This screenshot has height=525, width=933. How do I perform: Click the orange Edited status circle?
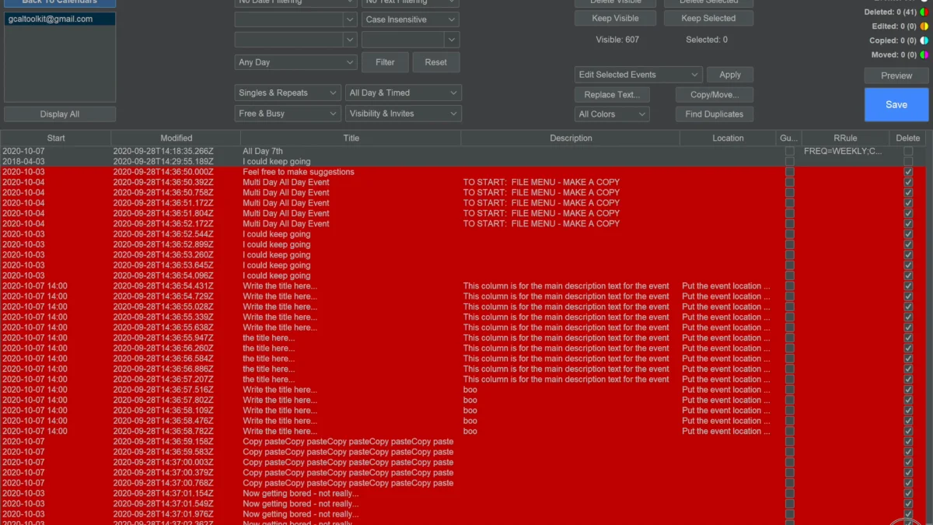(x=924, y=26)
